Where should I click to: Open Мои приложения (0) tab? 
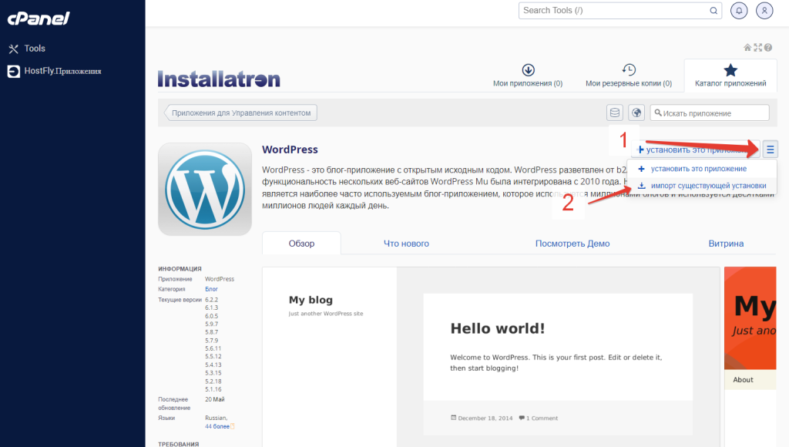[x=528, y=76]
